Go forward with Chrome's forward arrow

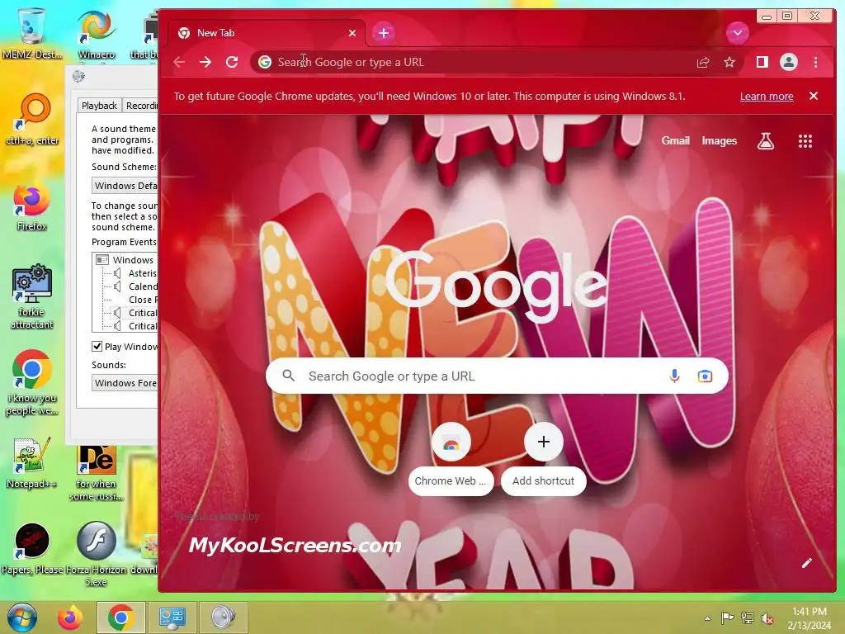205,62
